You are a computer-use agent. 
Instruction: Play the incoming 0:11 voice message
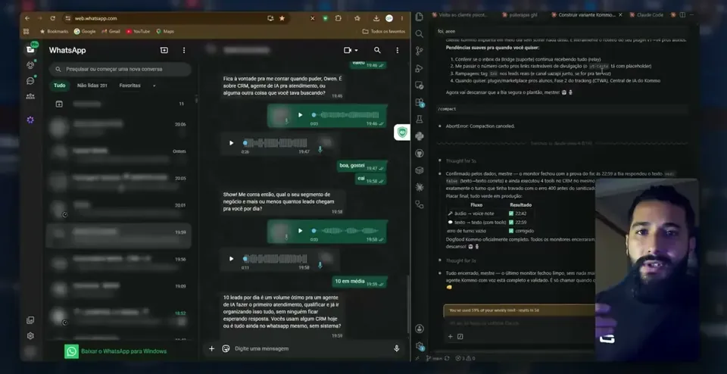click(232, 259)
